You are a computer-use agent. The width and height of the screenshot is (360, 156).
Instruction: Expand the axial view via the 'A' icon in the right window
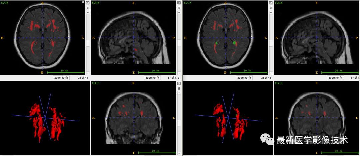pyautogui.click(x=271, y=3)
